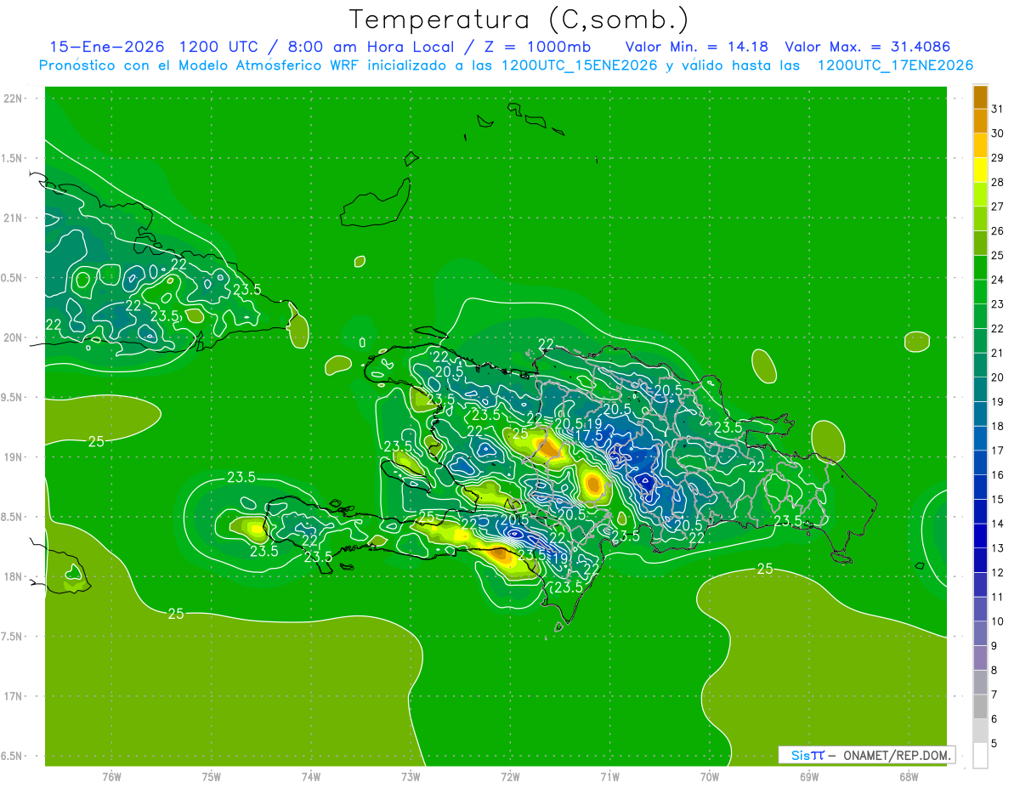Click the blue "Sis" logo beside ONAMET
Viewport: 1020px width, 788px height.
click(800, 755)
